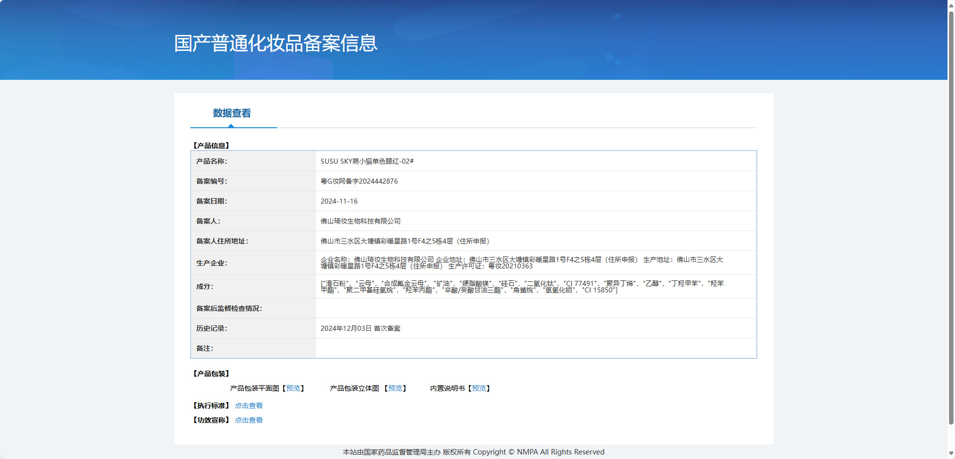Click the scrollbar down arrow
The width and height of the screenshot is (955, 459).
tap(951, 454)
